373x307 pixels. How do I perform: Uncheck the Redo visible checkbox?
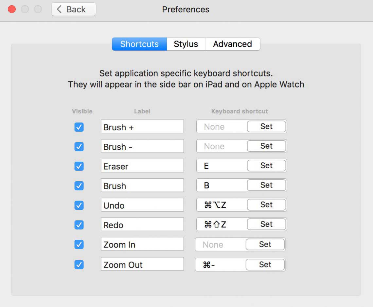coord(79,225)
